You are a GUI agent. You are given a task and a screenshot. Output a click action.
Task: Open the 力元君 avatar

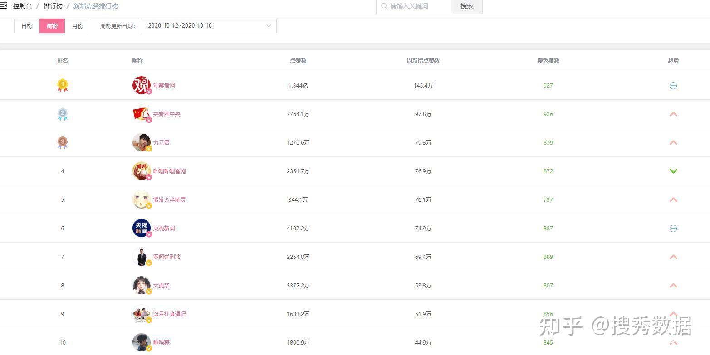tap(142, 142)
